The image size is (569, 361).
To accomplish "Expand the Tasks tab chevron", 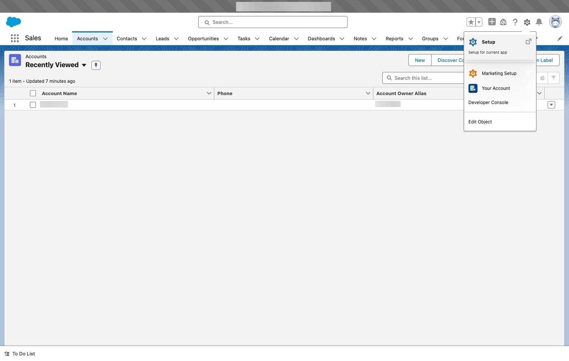I will pyautogui.click(x=257, y=39).
